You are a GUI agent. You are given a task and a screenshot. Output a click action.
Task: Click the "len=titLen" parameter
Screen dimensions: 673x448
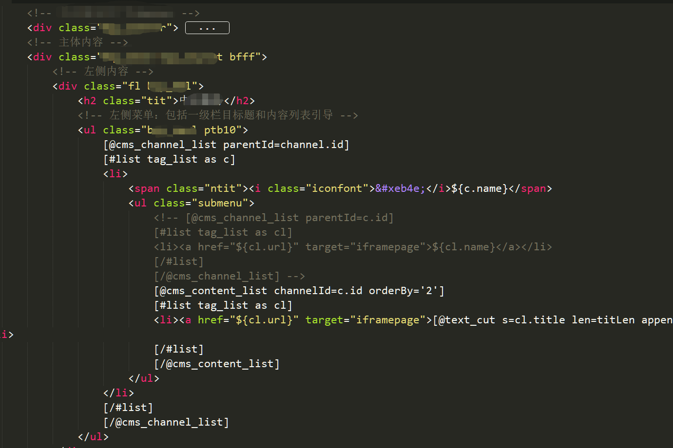tap(603, 320)
